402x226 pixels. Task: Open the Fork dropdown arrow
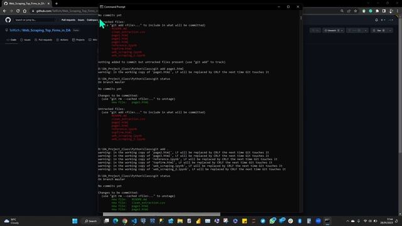pos(366,31)
